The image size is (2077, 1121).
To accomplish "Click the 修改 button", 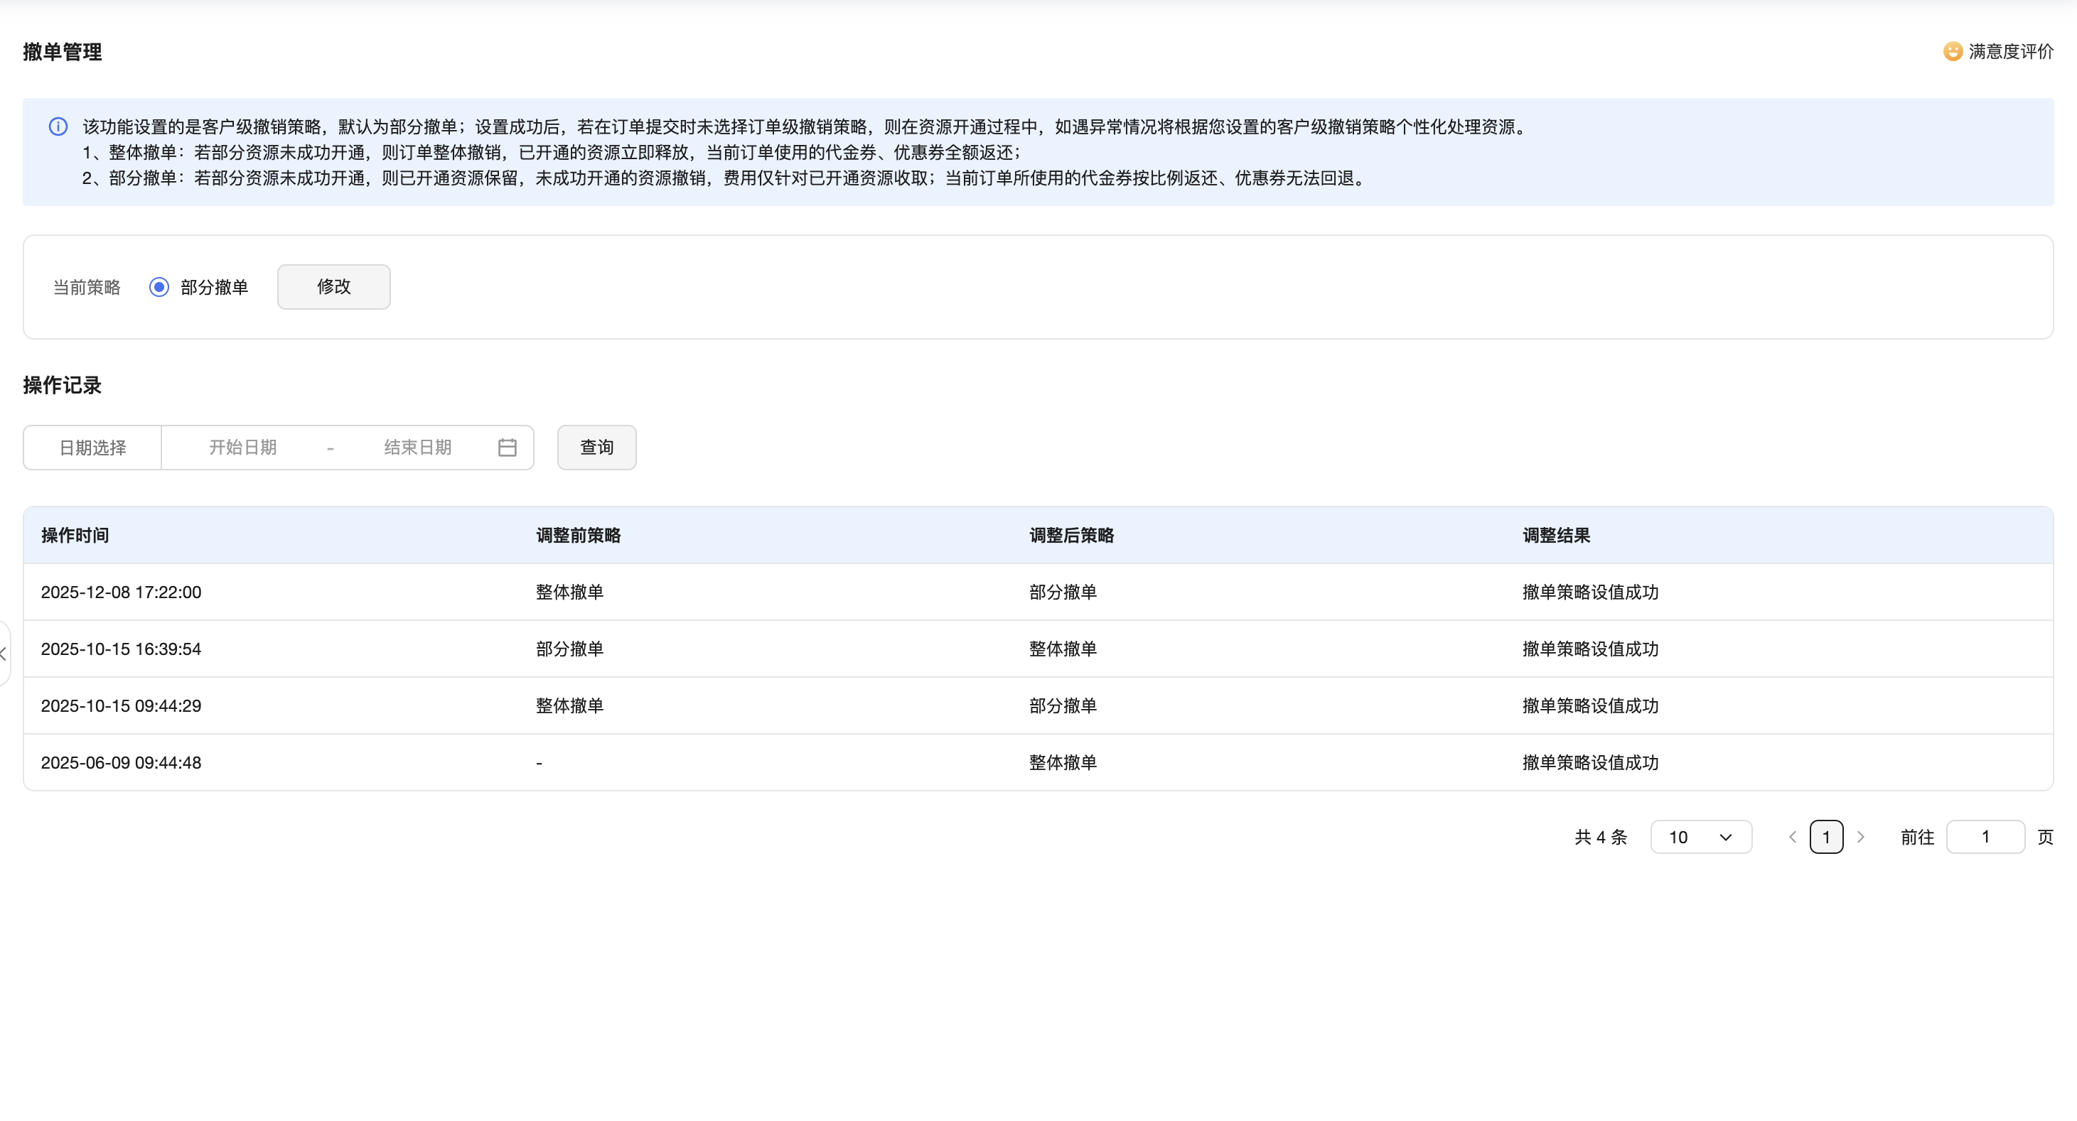I will 334,287.
